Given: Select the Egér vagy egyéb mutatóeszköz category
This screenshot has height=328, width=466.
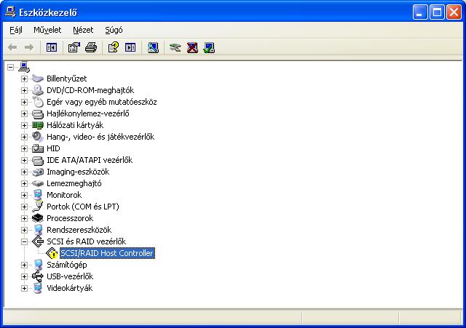Looking at the screenshot, I should point(102,102).
